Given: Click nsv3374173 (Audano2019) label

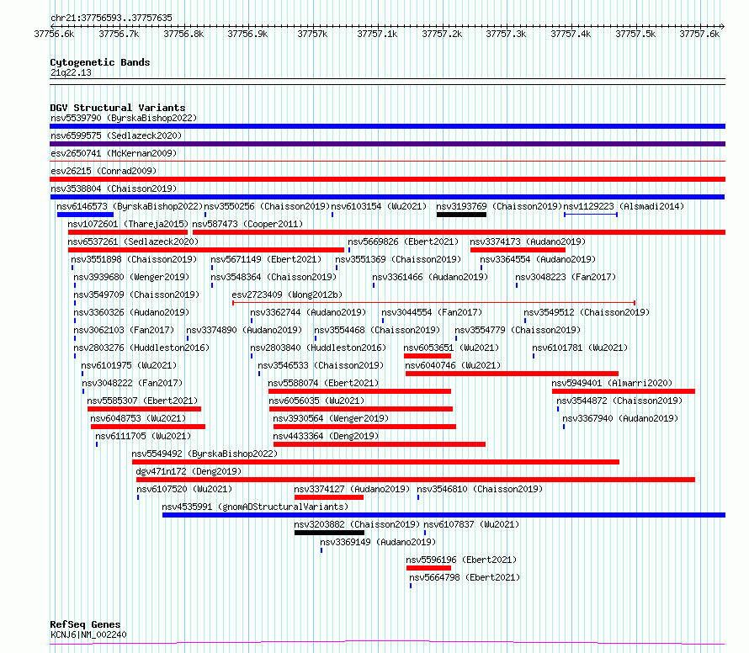Looking at the screenshot, I should (x=528, y=242).
